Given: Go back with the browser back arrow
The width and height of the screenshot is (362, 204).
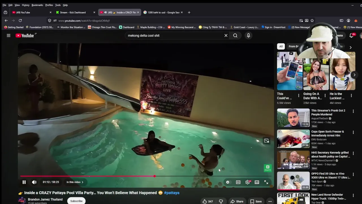Looking at the screenshot, I should pyautogui.click(x=6, y=20).
